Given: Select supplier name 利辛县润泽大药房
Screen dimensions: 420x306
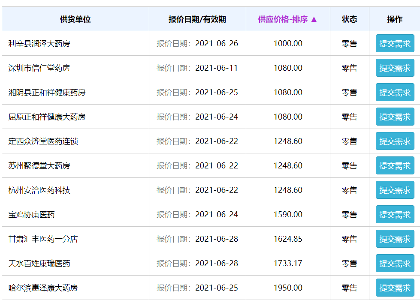Looking at the screenshot, I should [x=39, y=44].
